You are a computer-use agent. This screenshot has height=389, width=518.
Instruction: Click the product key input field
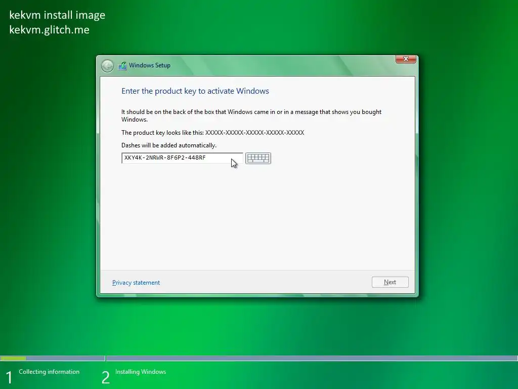coord(182,158)
